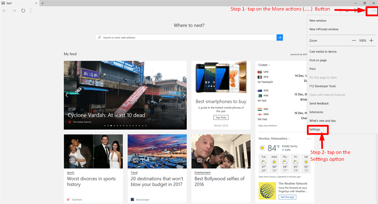This screenshot has width=378, height=204.
Task: Click the Indian Express source logo
Action: pyautogui.click(x=70, y=122)
